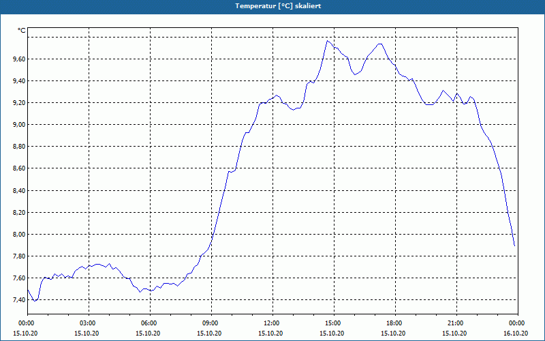Click the 21:00 time label
This screenshot has height=341, width=545.
pos(456,323)
